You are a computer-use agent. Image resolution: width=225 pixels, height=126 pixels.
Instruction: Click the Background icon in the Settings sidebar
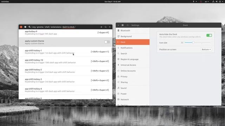(118, 36)
